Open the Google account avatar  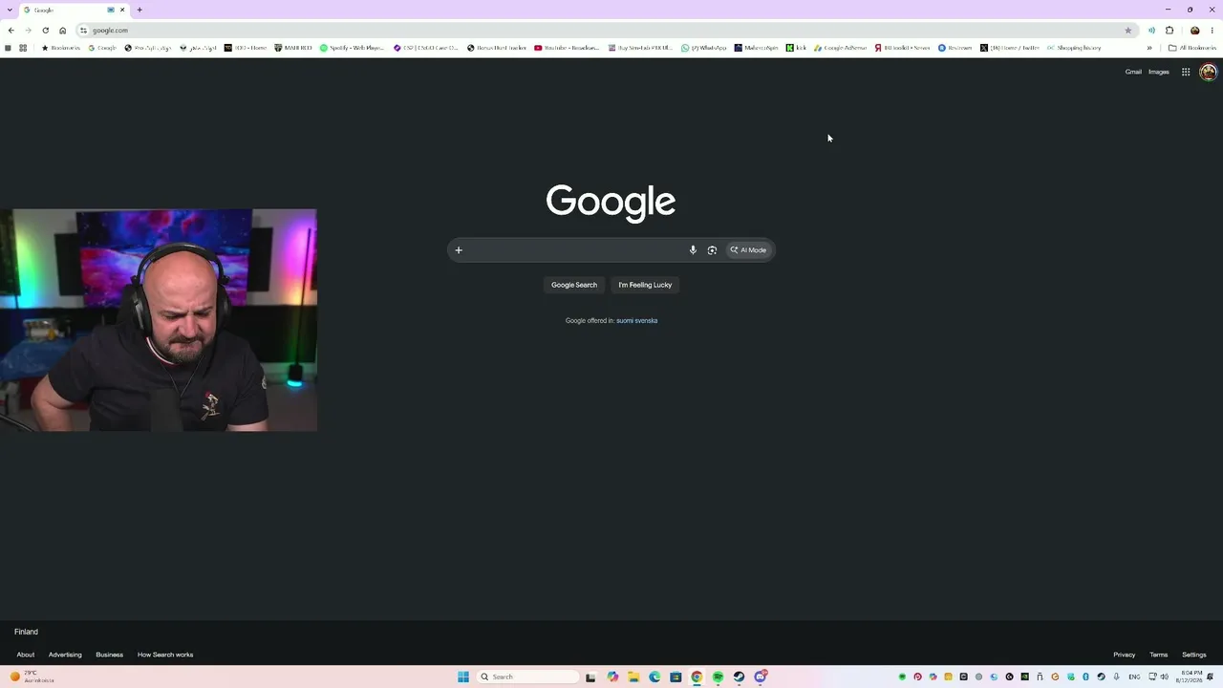tap(1208, 72)
